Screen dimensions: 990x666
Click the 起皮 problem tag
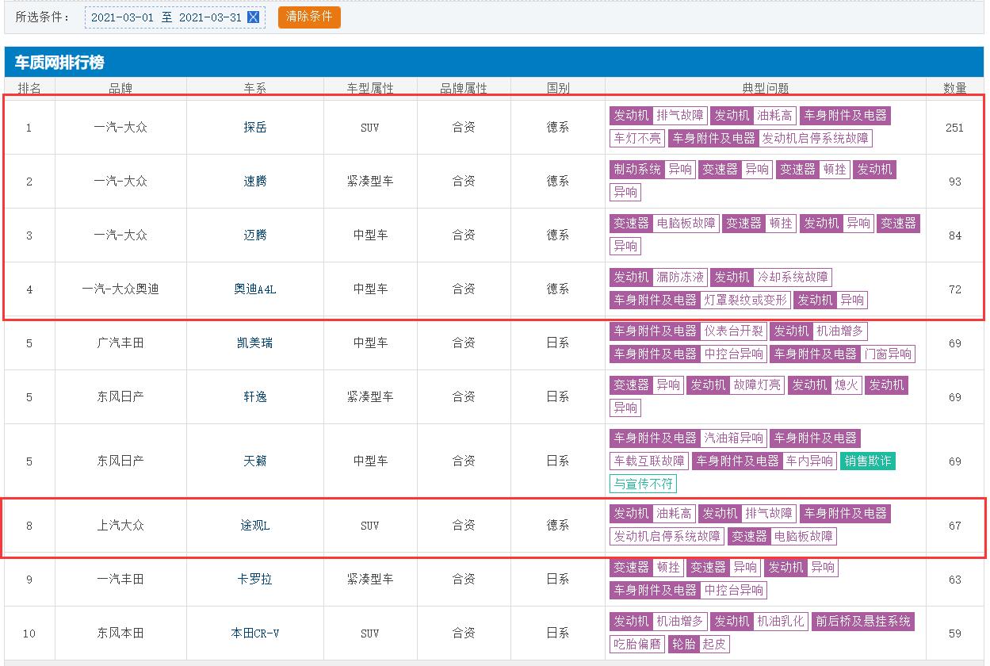click(714, 645)
